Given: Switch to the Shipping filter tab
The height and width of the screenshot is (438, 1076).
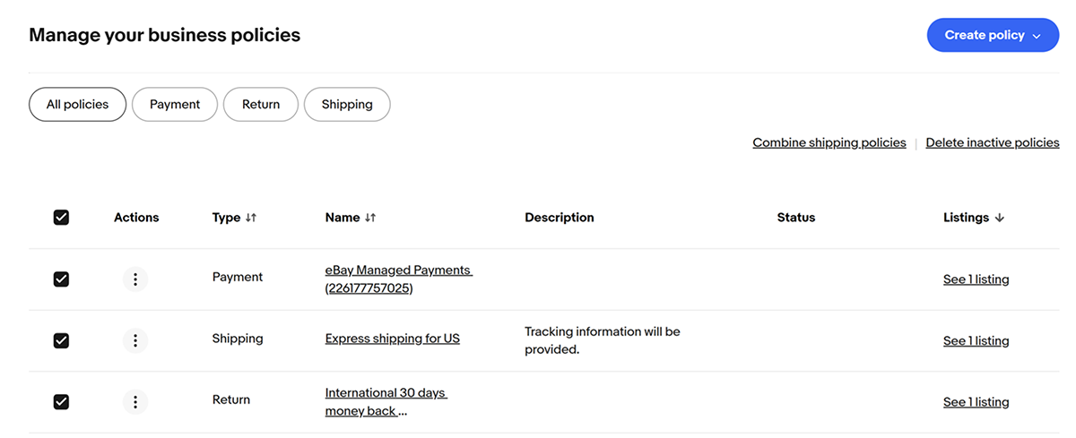Looking at the screenshot, I should click(x=347, y=104).
